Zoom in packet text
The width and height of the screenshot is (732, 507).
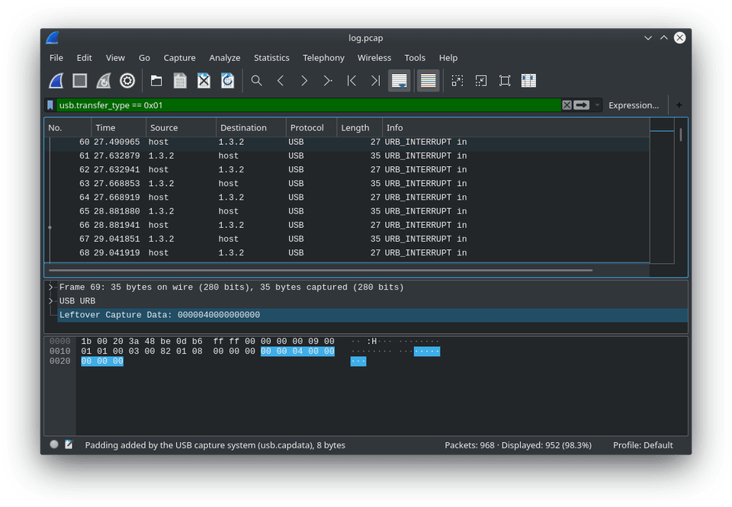tap(457, 81)
